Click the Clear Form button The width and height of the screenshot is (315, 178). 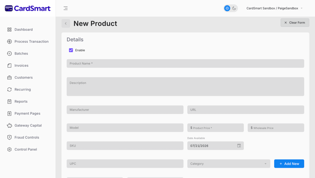(x=295, y=23)
